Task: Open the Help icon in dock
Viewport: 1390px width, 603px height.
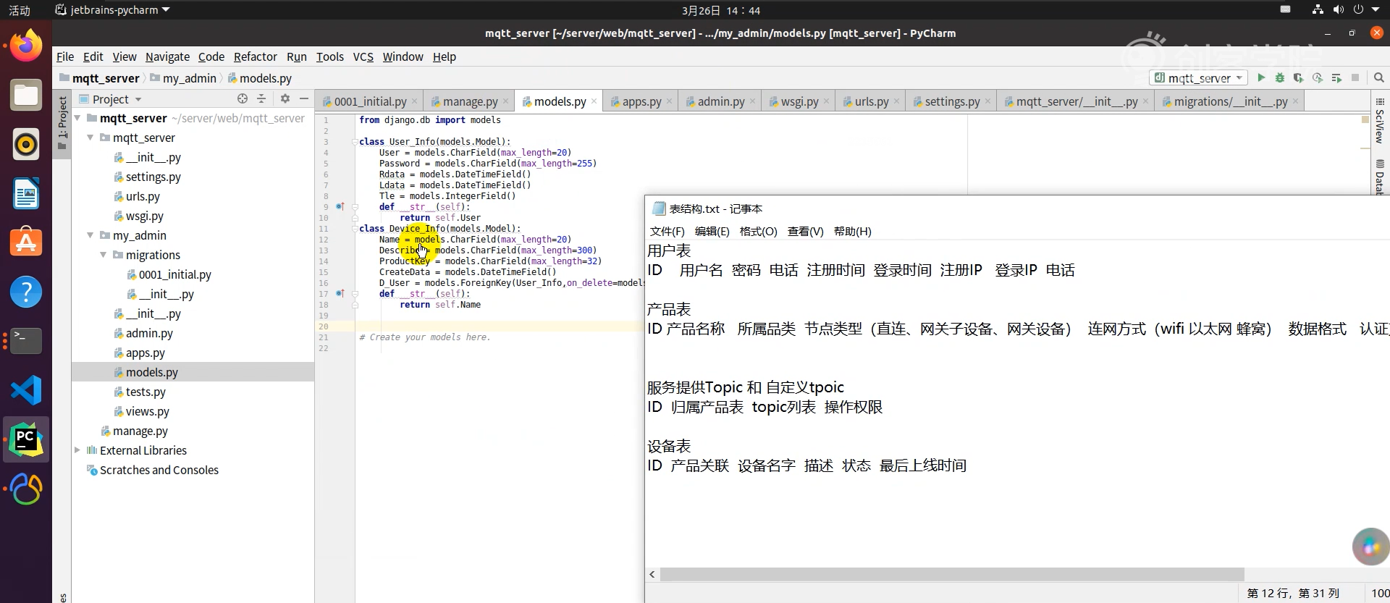Action: 26,292
